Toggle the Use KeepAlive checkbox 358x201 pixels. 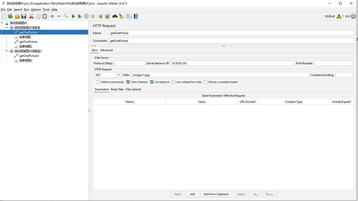(x=152, y=82)
